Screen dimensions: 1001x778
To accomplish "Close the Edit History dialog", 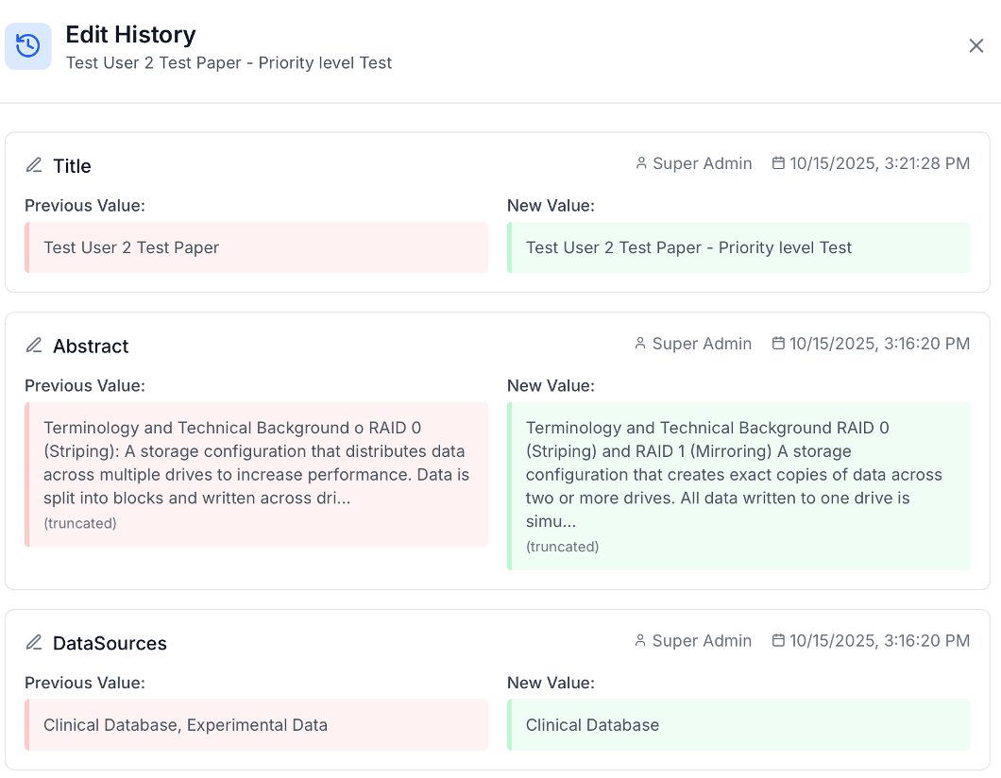I will (976, 45).
